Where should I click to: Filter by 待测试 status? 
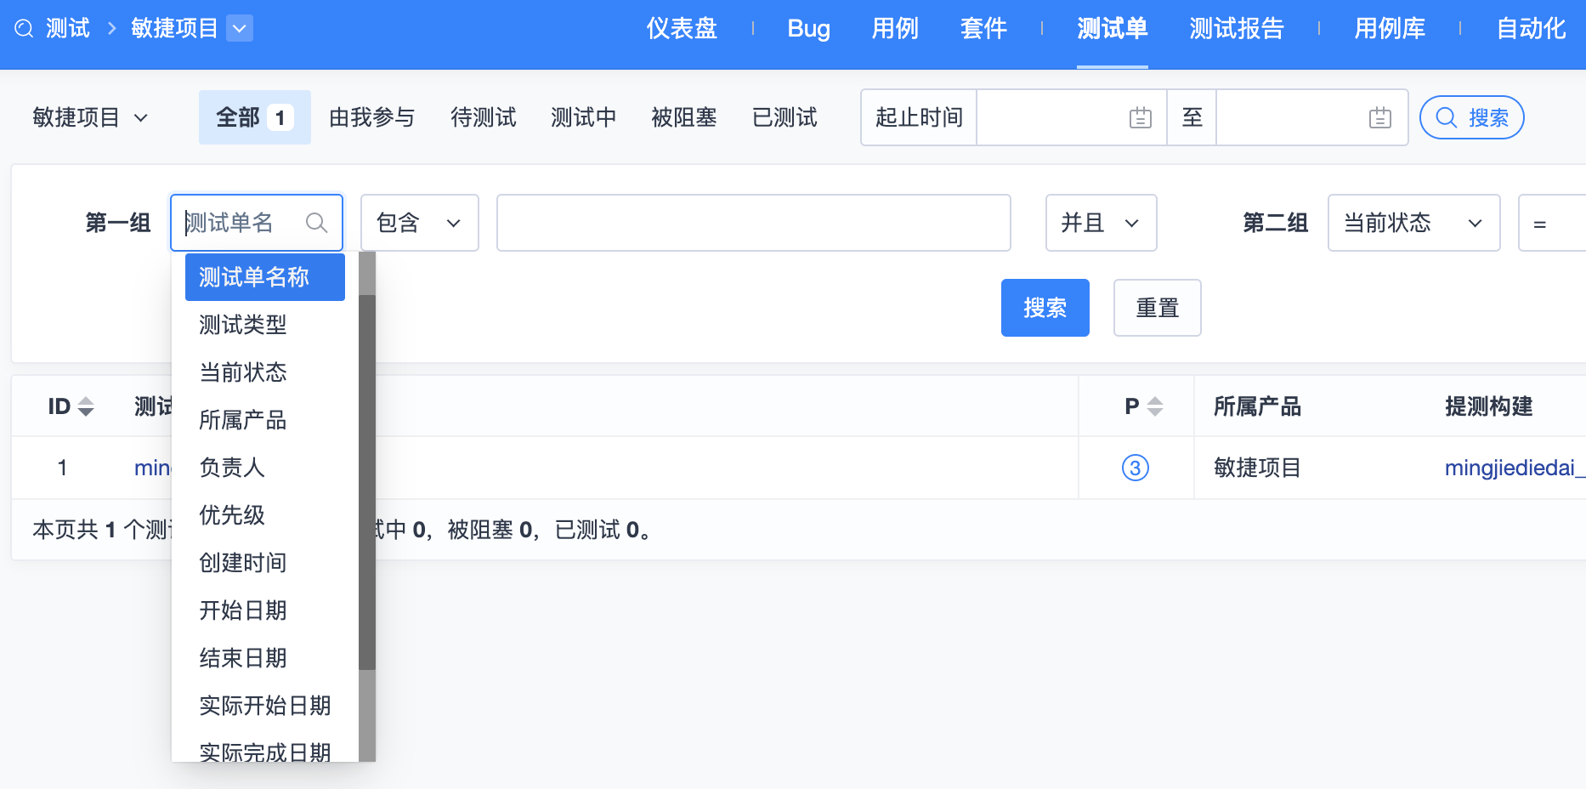[483, 117]
